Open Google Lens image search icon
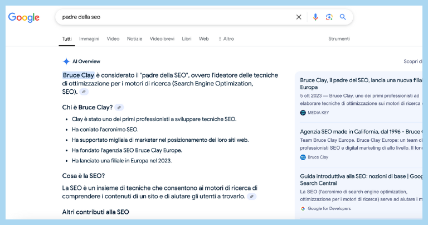The height and width of the screenshot is (225, 428). point(329,17)
